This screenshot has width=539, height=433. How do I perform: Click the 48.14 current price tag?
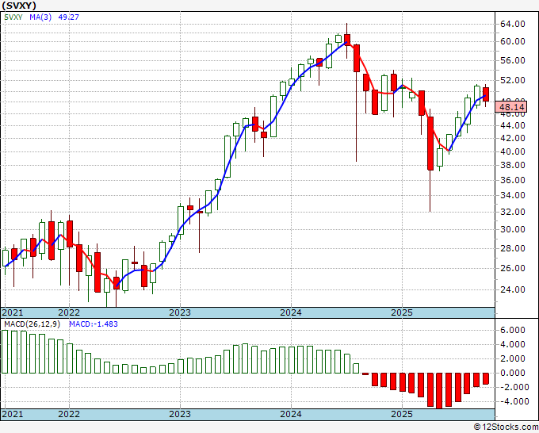click(x=512, y=107)
